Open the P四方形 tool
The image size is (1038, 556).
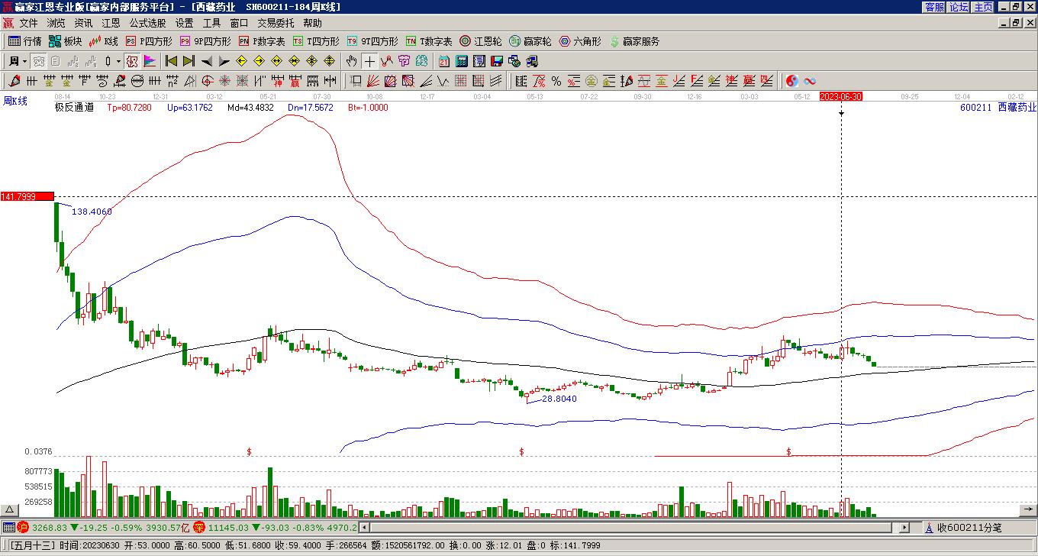pos(149,41)
